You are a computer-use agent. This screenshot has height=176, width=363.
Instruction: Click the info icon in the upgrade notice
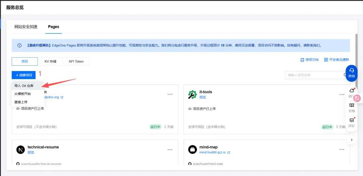point(20,45)
